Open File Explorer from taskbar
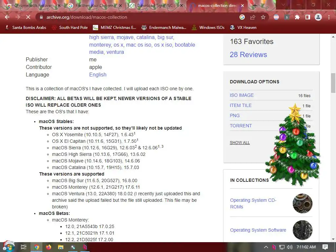This screenshot has width=336, height=252. point(61,247)
